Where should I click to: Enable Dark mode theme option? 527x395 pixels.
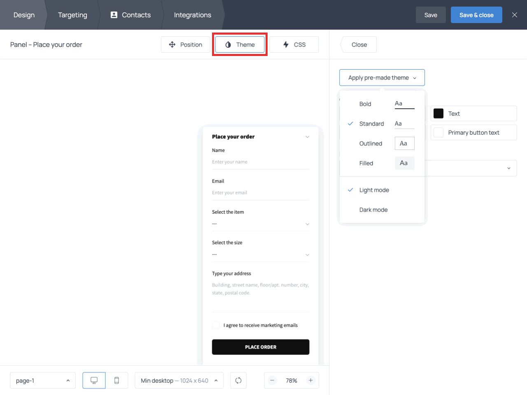point(373,210)
